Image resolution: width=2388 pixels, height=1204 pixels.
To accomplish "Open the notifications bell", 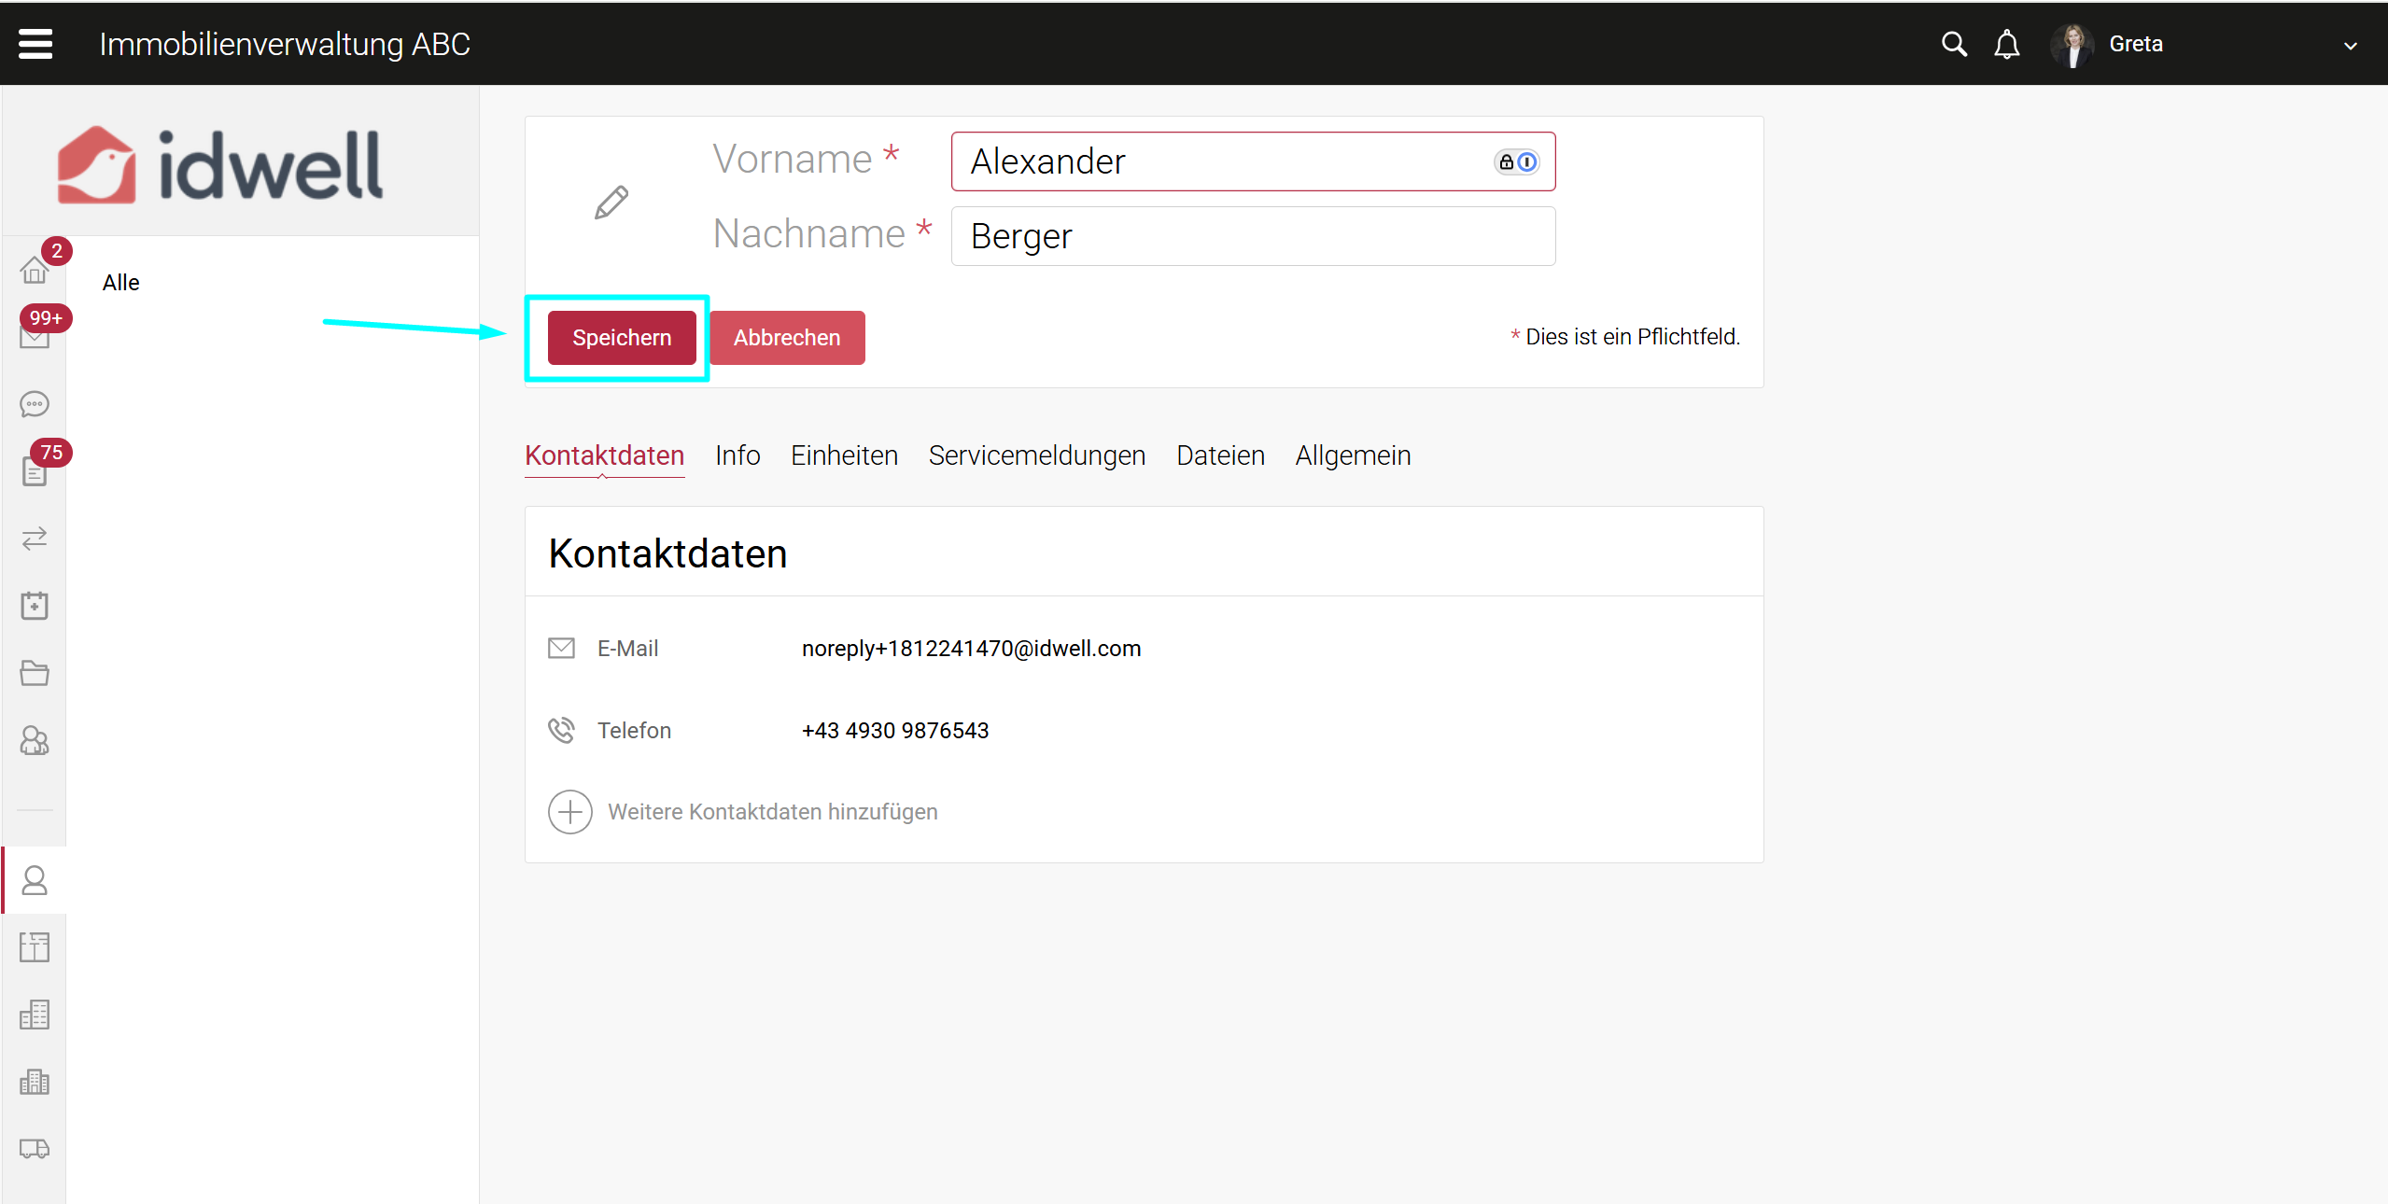I will pos(2006,44).
